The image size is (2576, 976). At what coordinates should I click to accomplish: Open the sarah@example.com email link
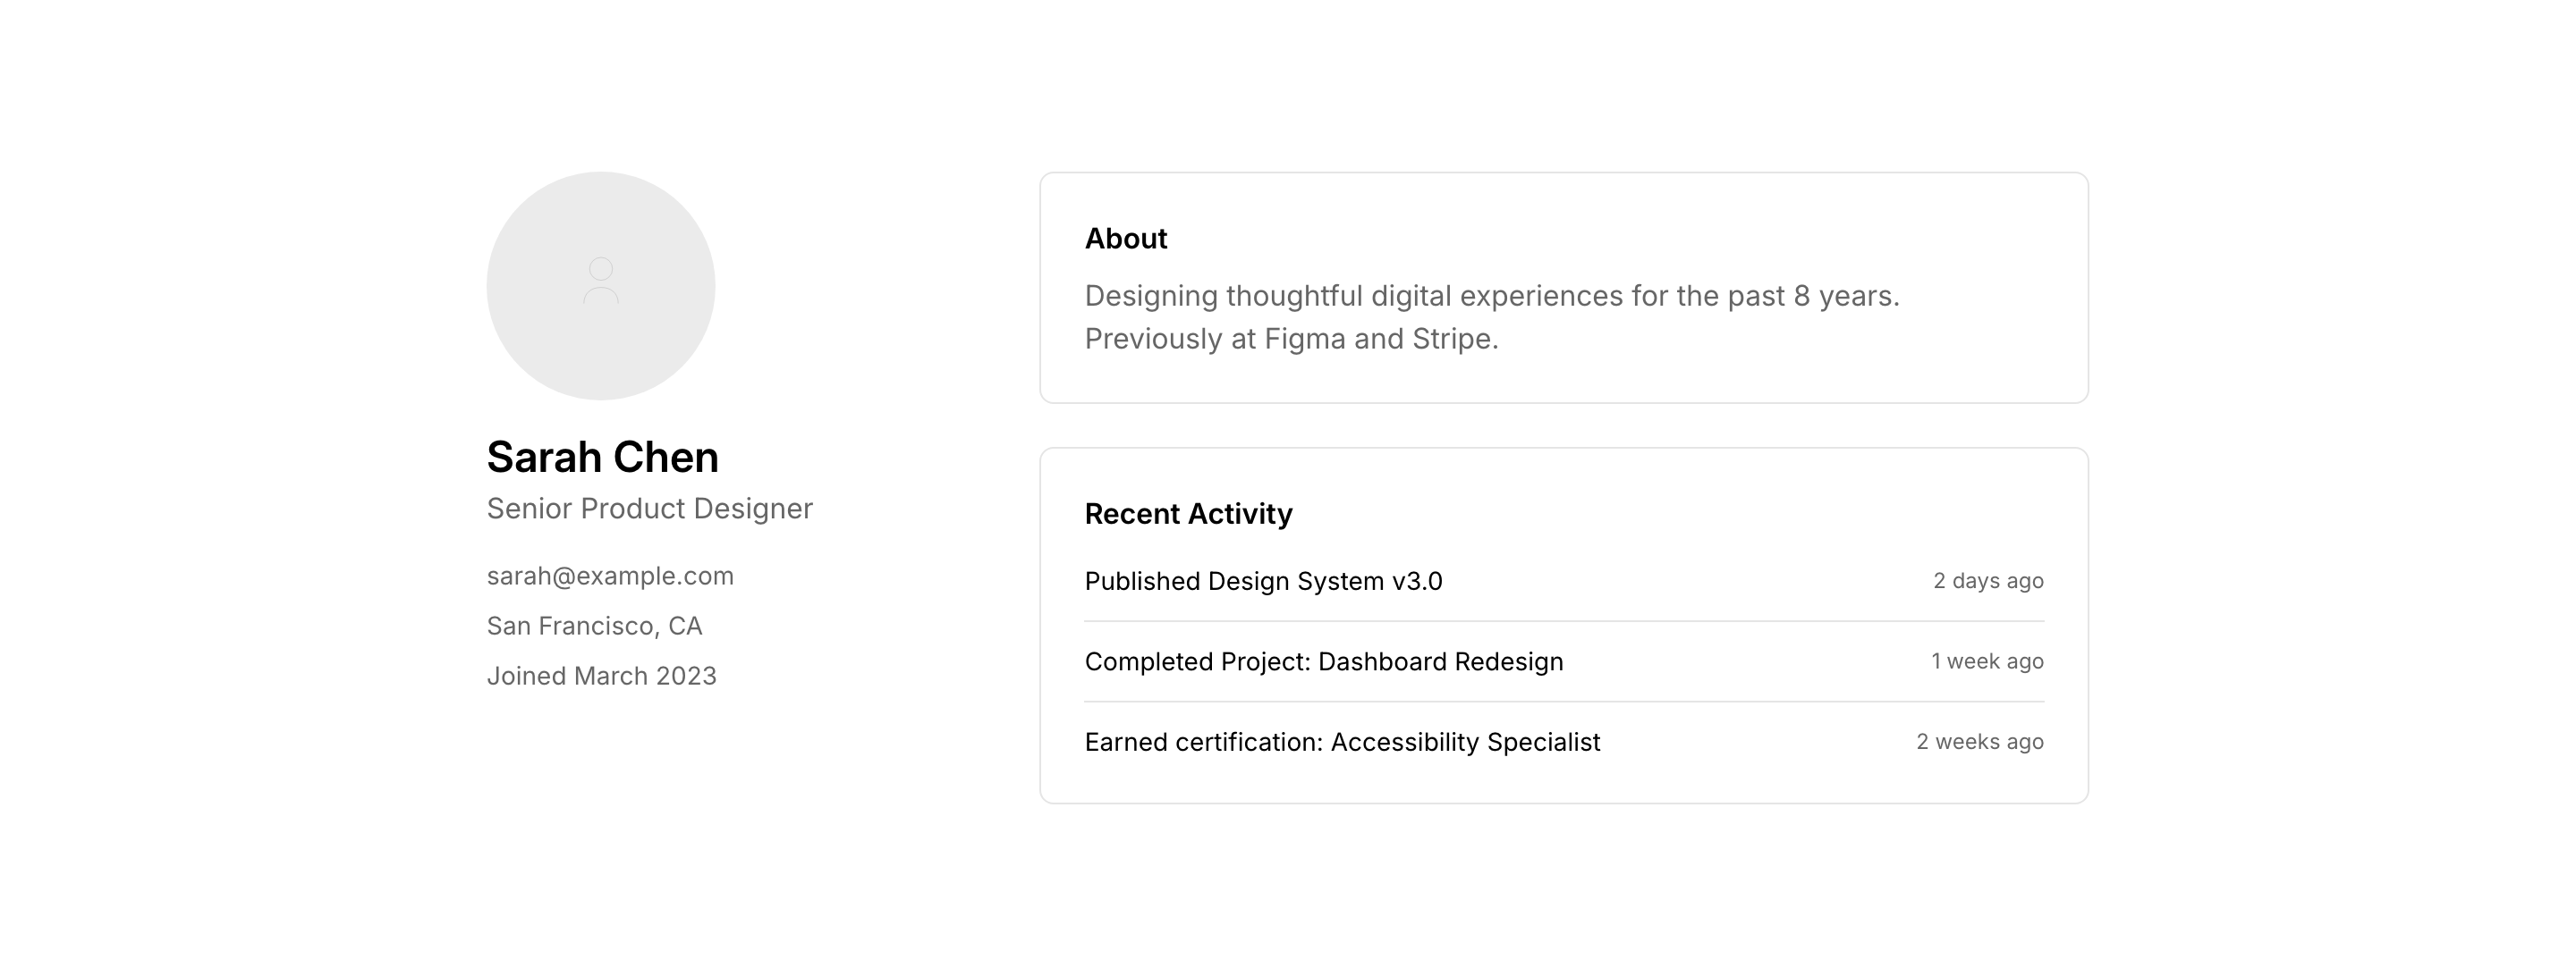[610, 576]
